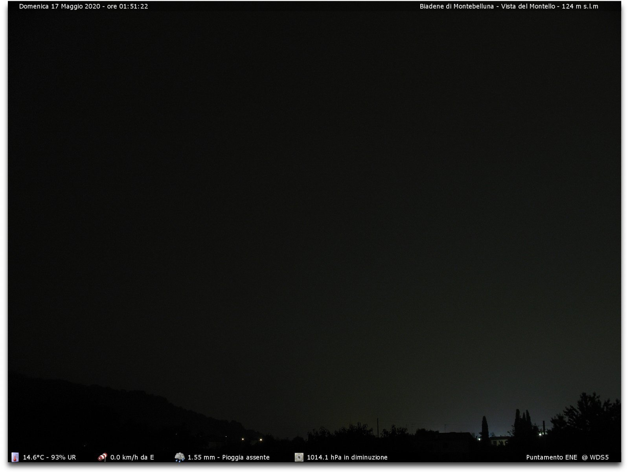Click the thermometer temperature icon

click(15, 457)
